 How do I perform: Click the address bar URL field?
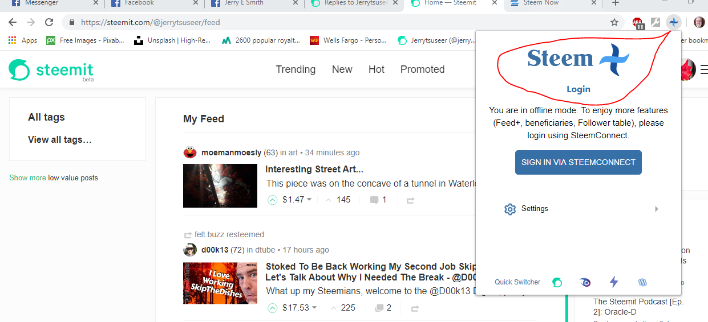pos(342,23)
